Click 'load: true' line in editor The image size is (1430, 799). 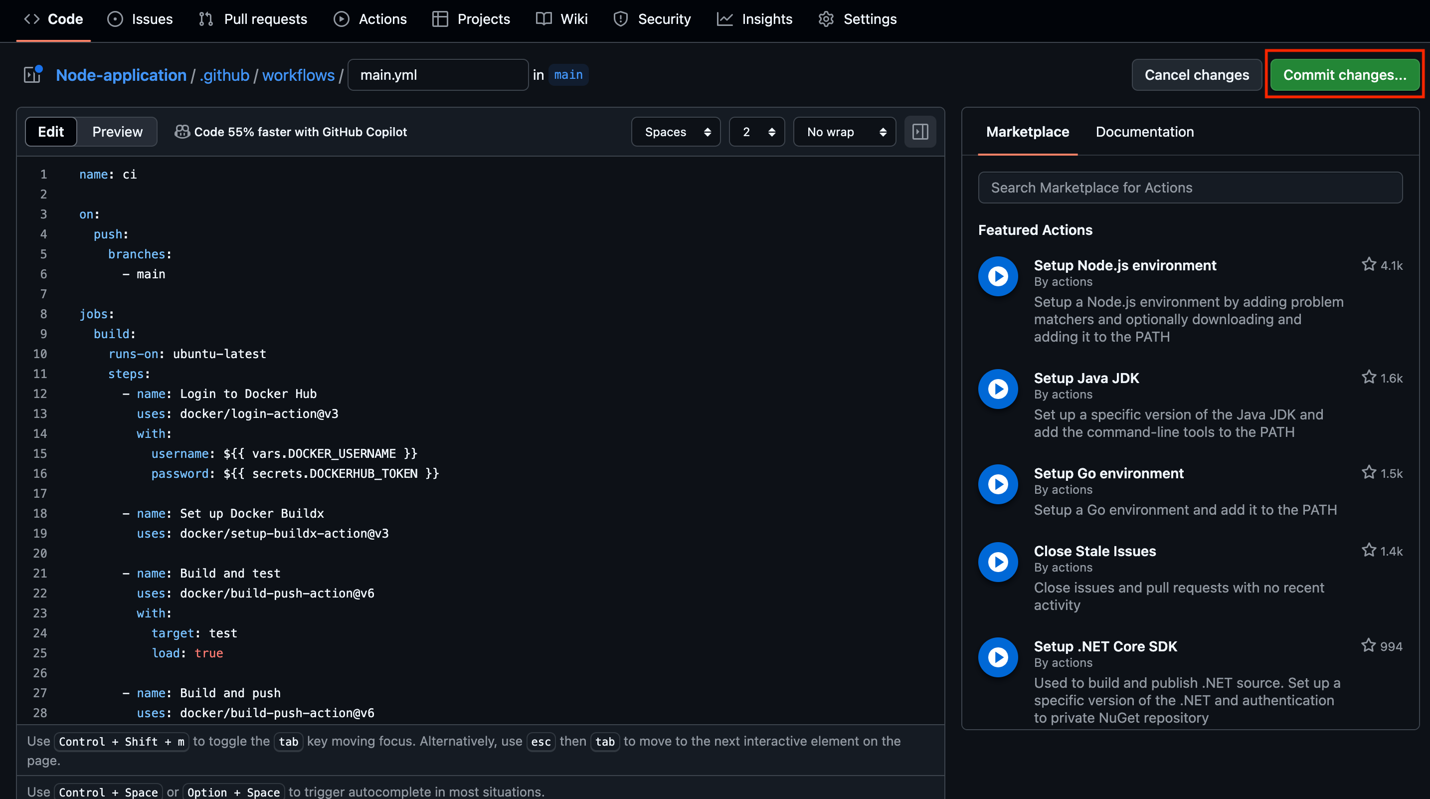click(187, 653)
